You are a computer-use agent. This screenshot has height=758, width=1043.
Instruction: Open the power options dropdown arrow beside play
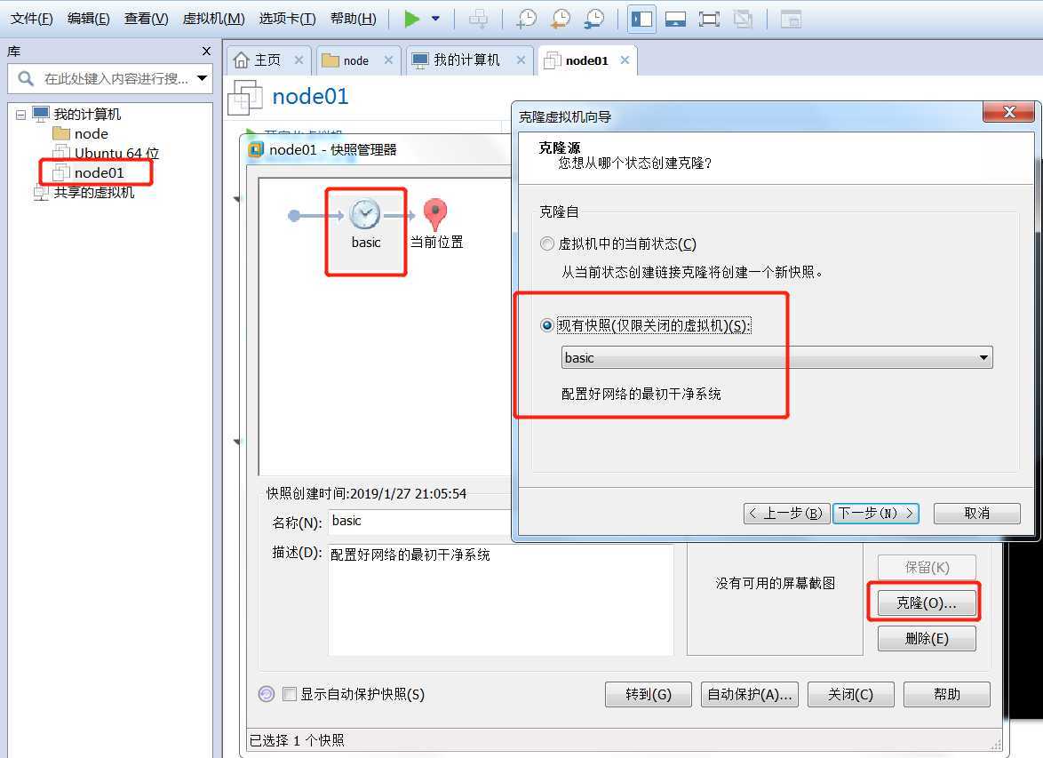(435, 19)
